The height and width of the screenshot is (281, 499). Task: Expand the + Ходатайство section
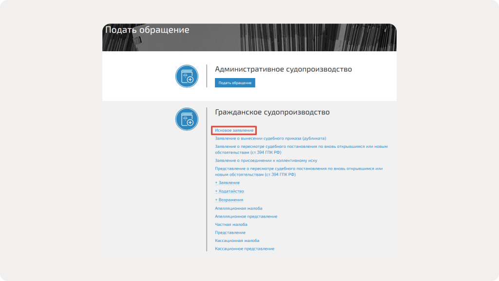tap(229, 191)
